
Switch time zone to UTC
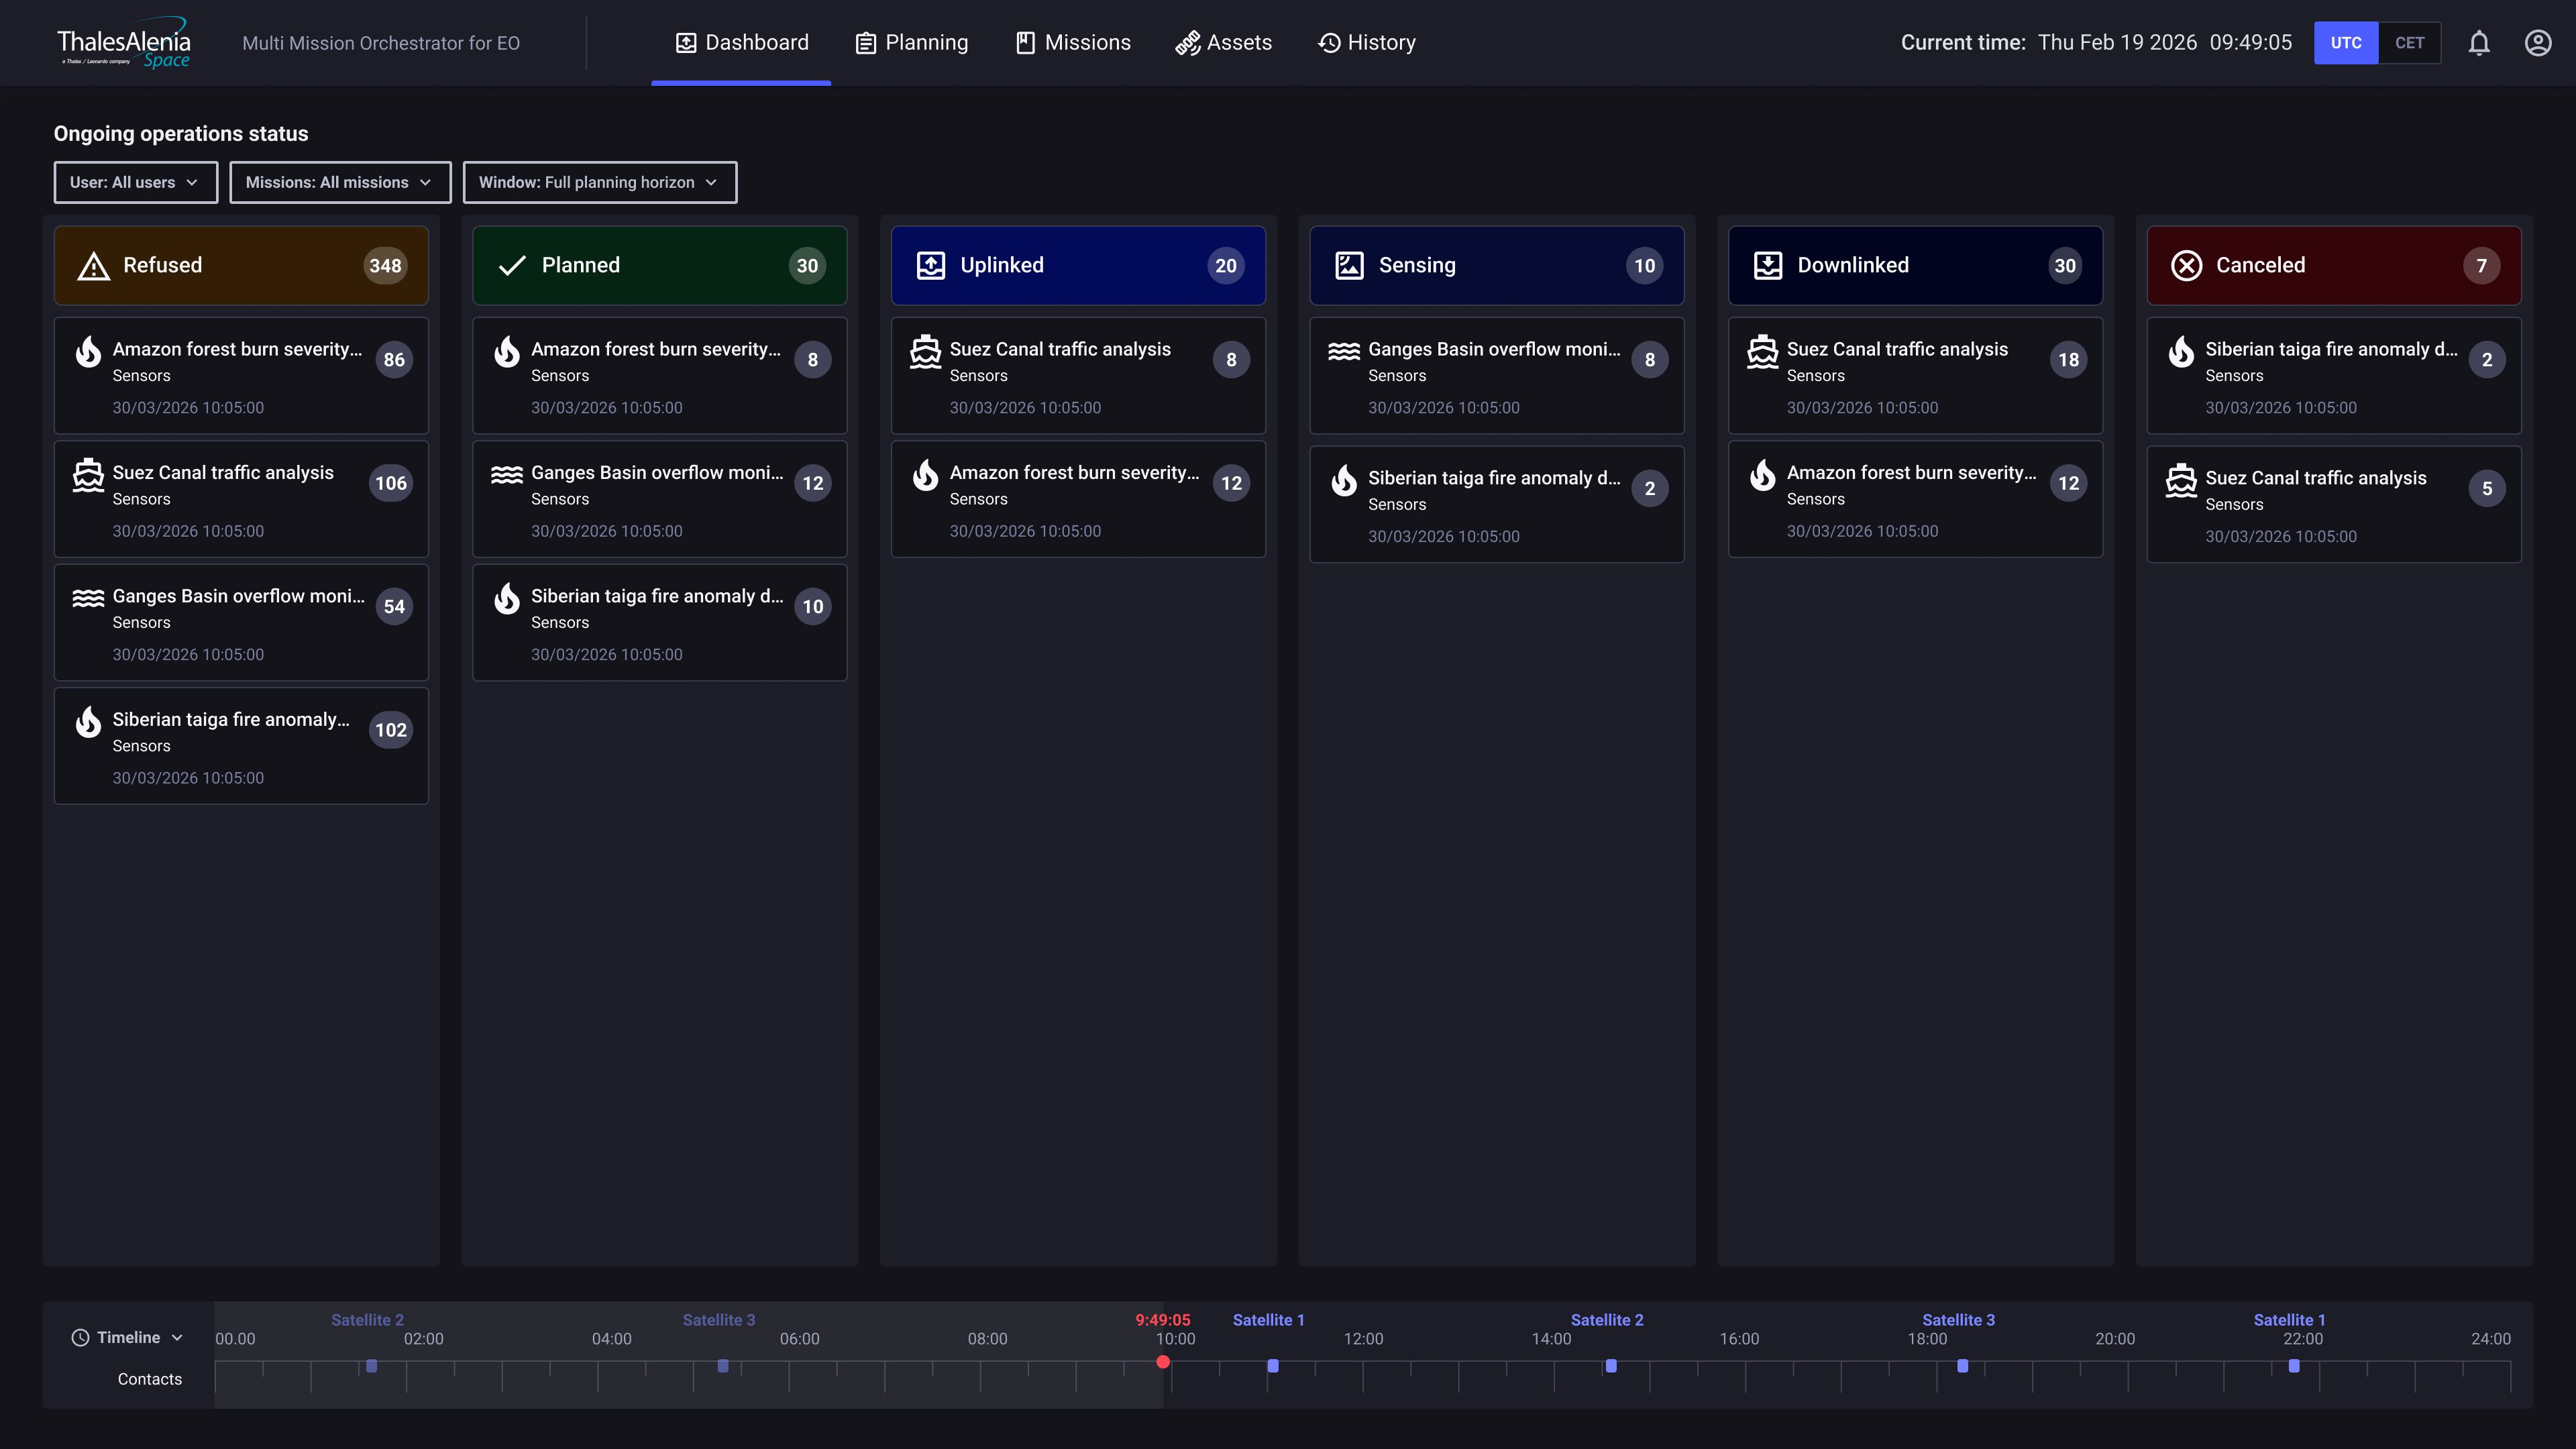[x=2346, y=43]
